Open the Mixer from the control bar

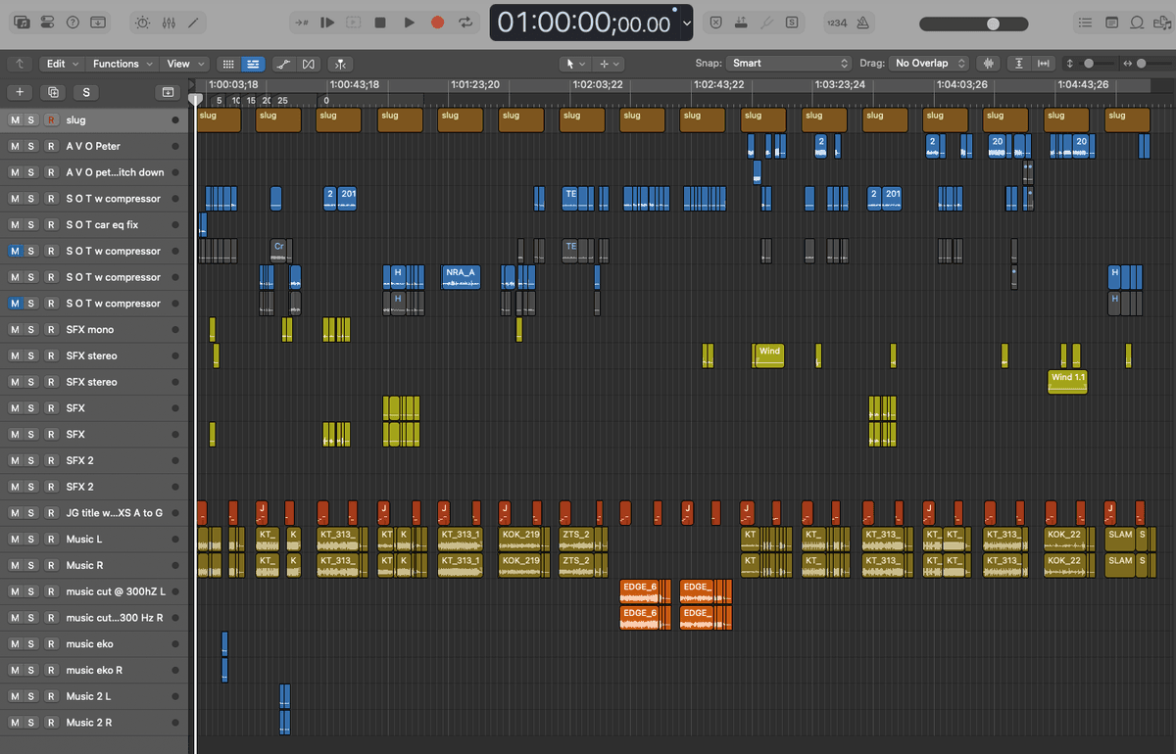[169, 22]
